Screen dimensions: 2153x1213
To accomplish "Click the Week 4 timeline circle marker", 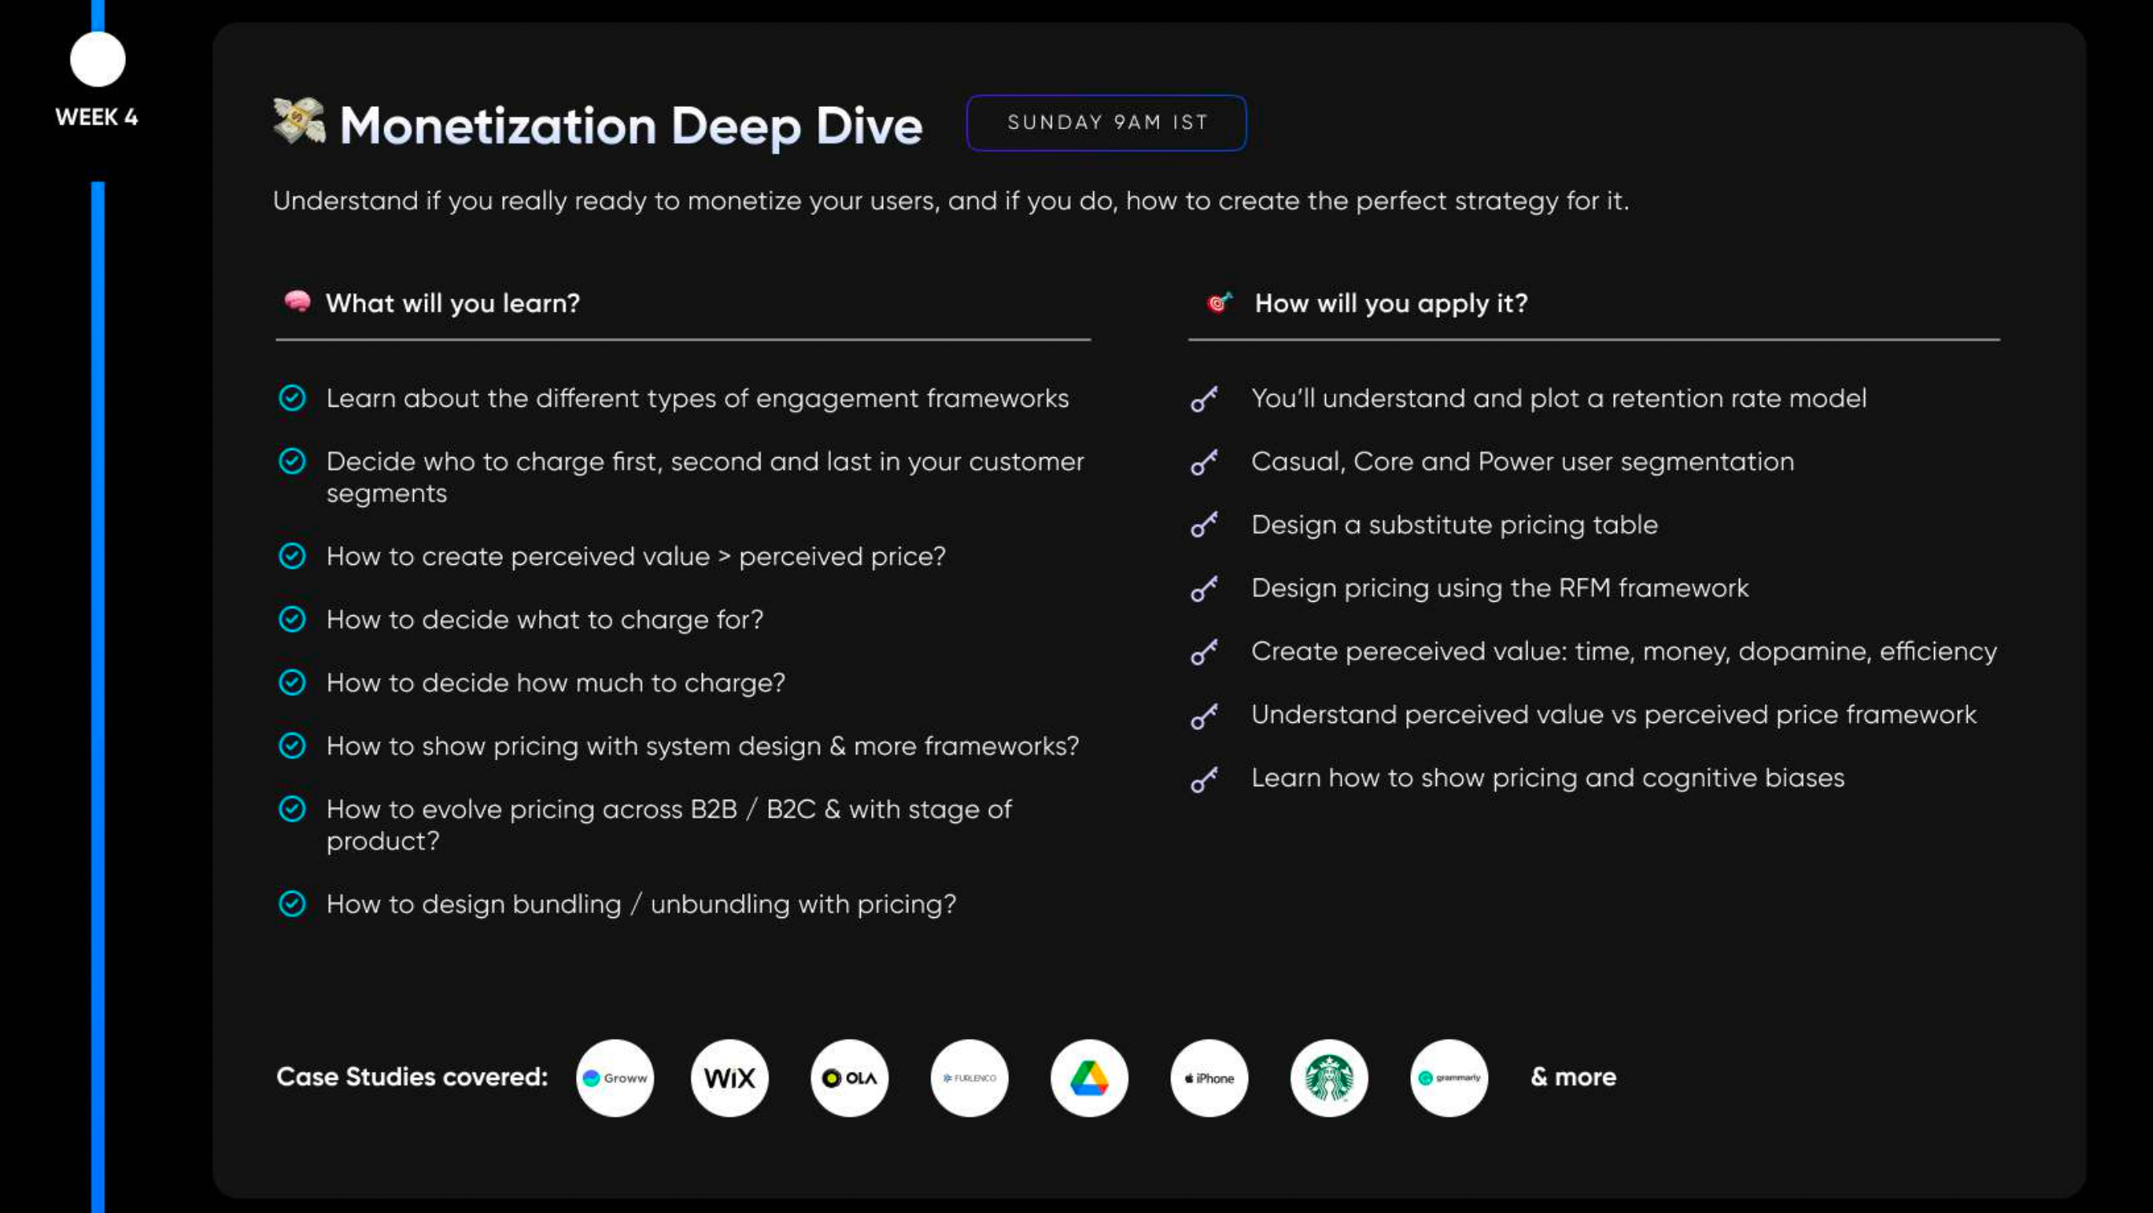I will [x=98, y=59].
